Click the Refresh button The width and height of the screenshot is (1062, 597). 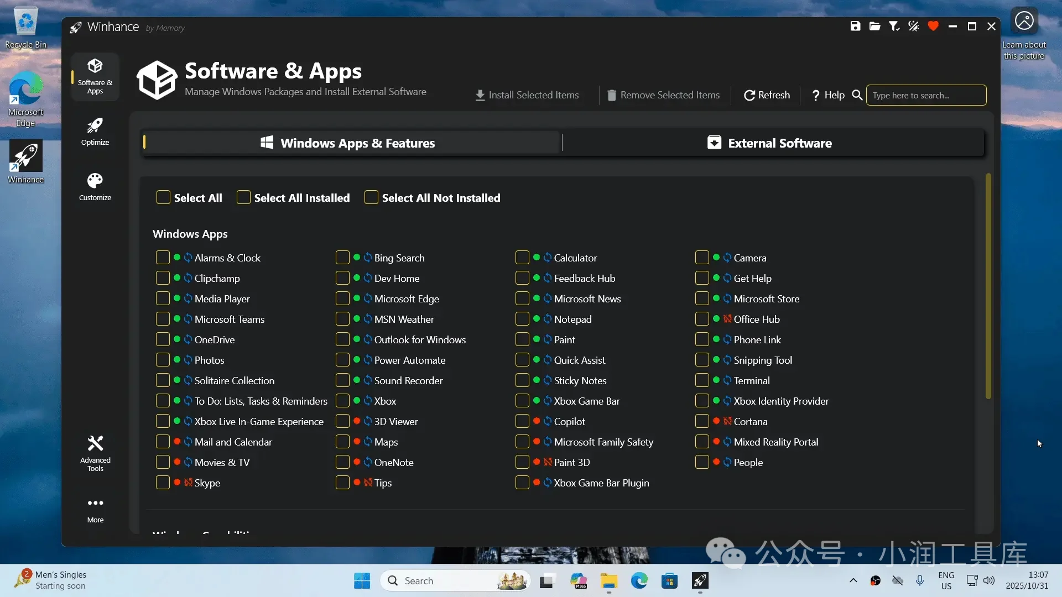click(767, 95)
